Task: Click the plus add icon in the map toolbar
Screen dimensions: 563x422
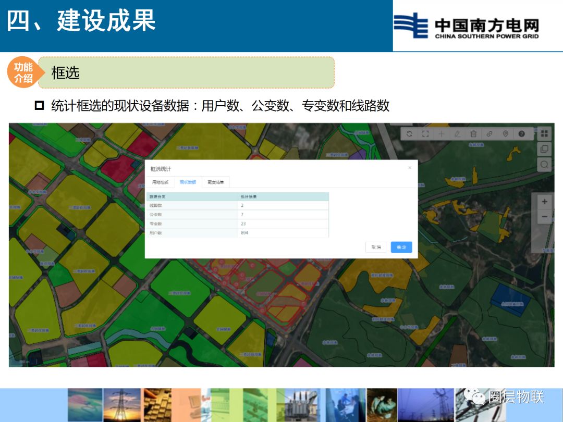Action: [442, 134]
